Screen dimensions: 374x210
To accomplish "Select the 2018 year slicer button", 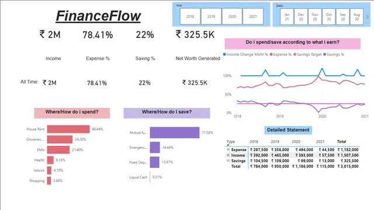I will click(x=190, y=16).
